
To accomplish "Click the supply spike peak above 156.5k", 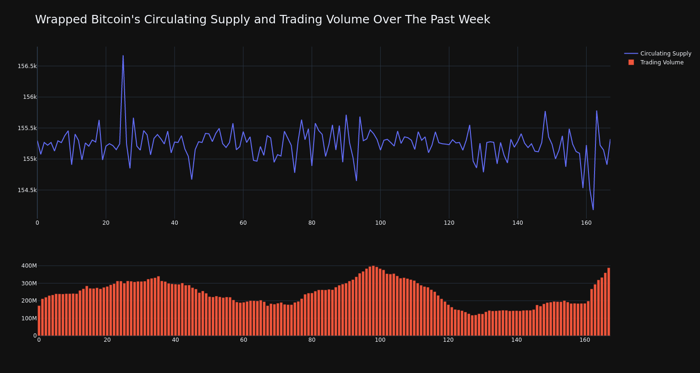I will (123, 56).
